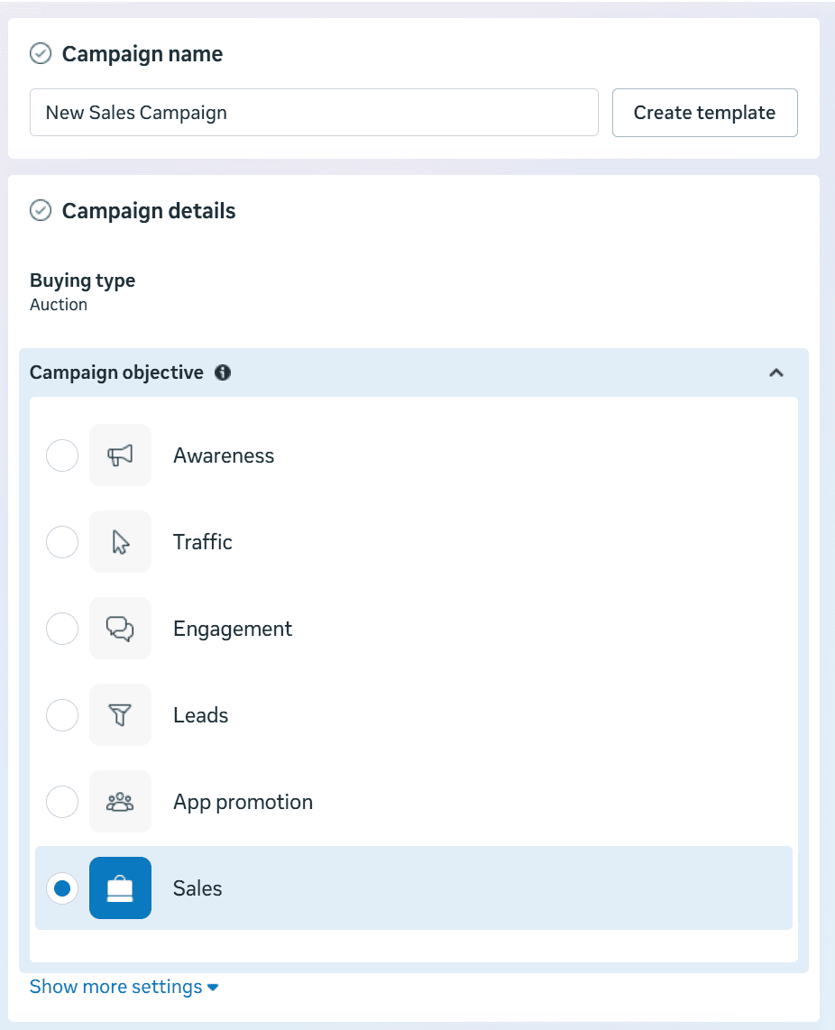Click the Traffic label text
The height and width of the screenshot is (1030, 835).
(202, 542)
